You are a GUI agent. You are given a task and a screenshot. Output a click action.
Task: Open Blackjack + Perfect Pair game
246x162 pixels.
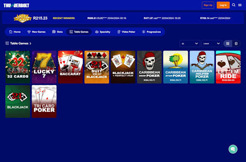pyautogui.click(x=123, y=67)
